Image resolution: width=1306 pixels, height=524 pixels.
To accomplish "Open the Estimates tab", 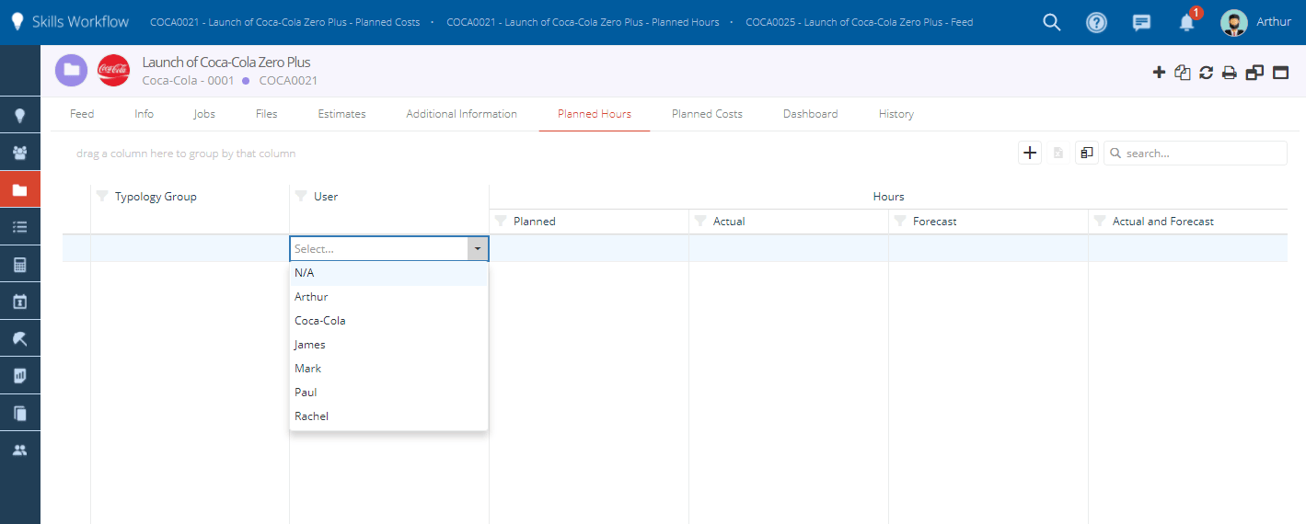I will click(x=341, y=114).
